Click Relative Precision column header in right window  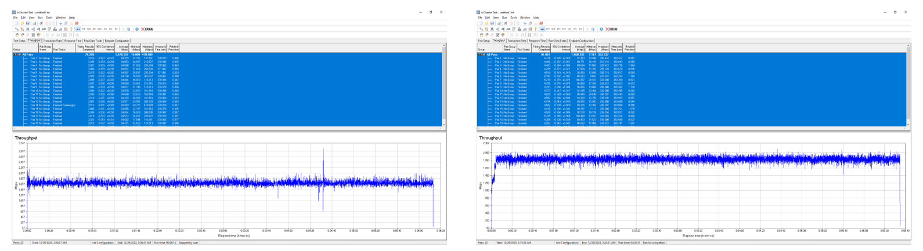[x=630, y=48]
